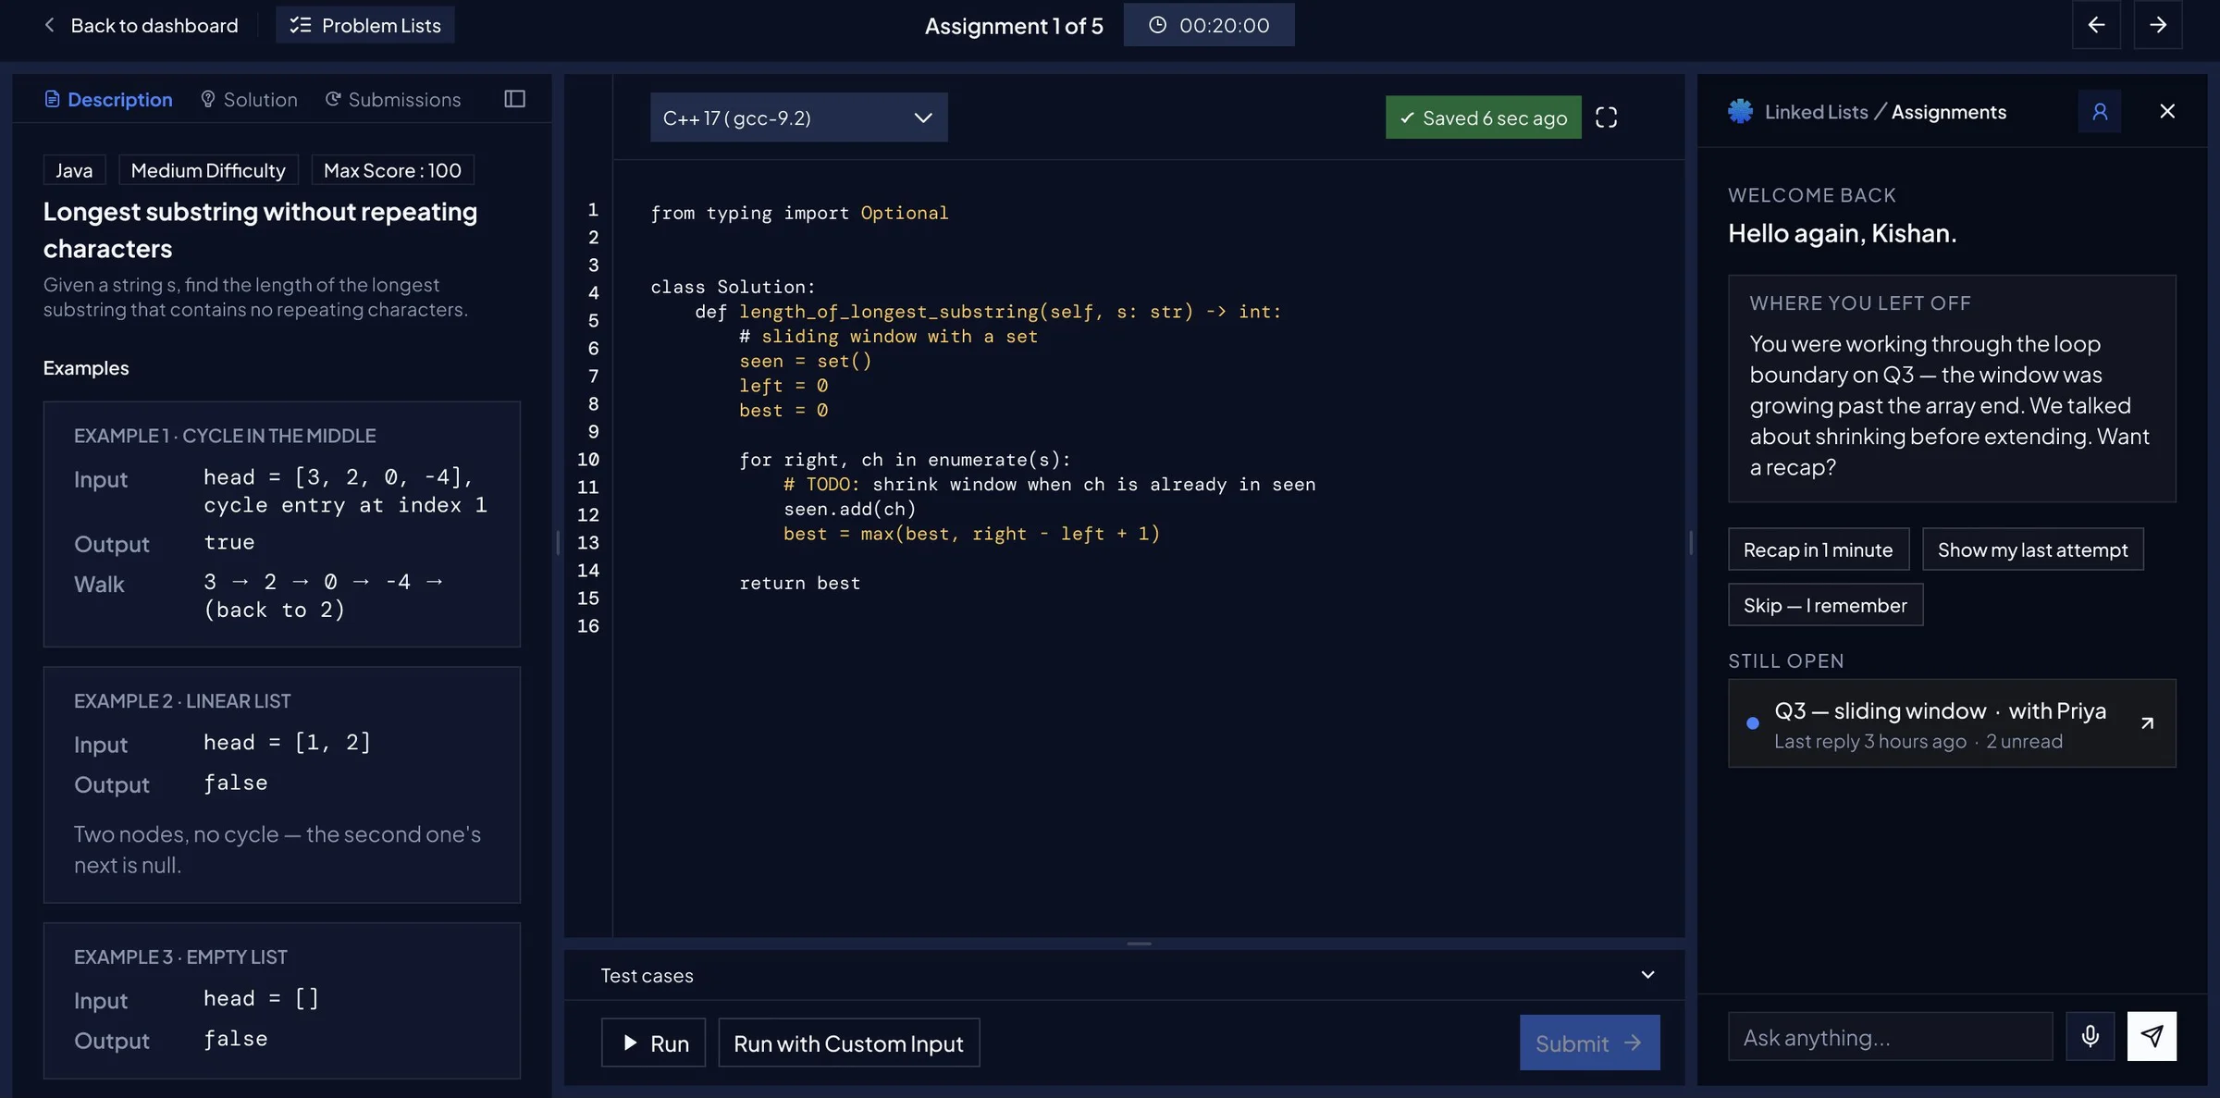The width and height of the screenshot is (2220, 1098).
Task: Open Q3 sliding window thread with Priya
Action: pyautogui.click(x=1952, y=723)
